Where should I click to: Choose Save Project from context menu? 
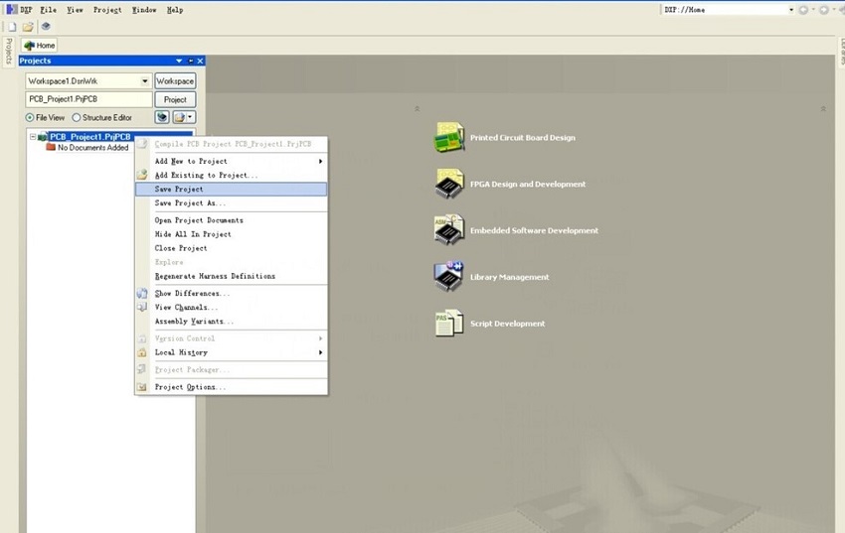(x=231, y=189)
